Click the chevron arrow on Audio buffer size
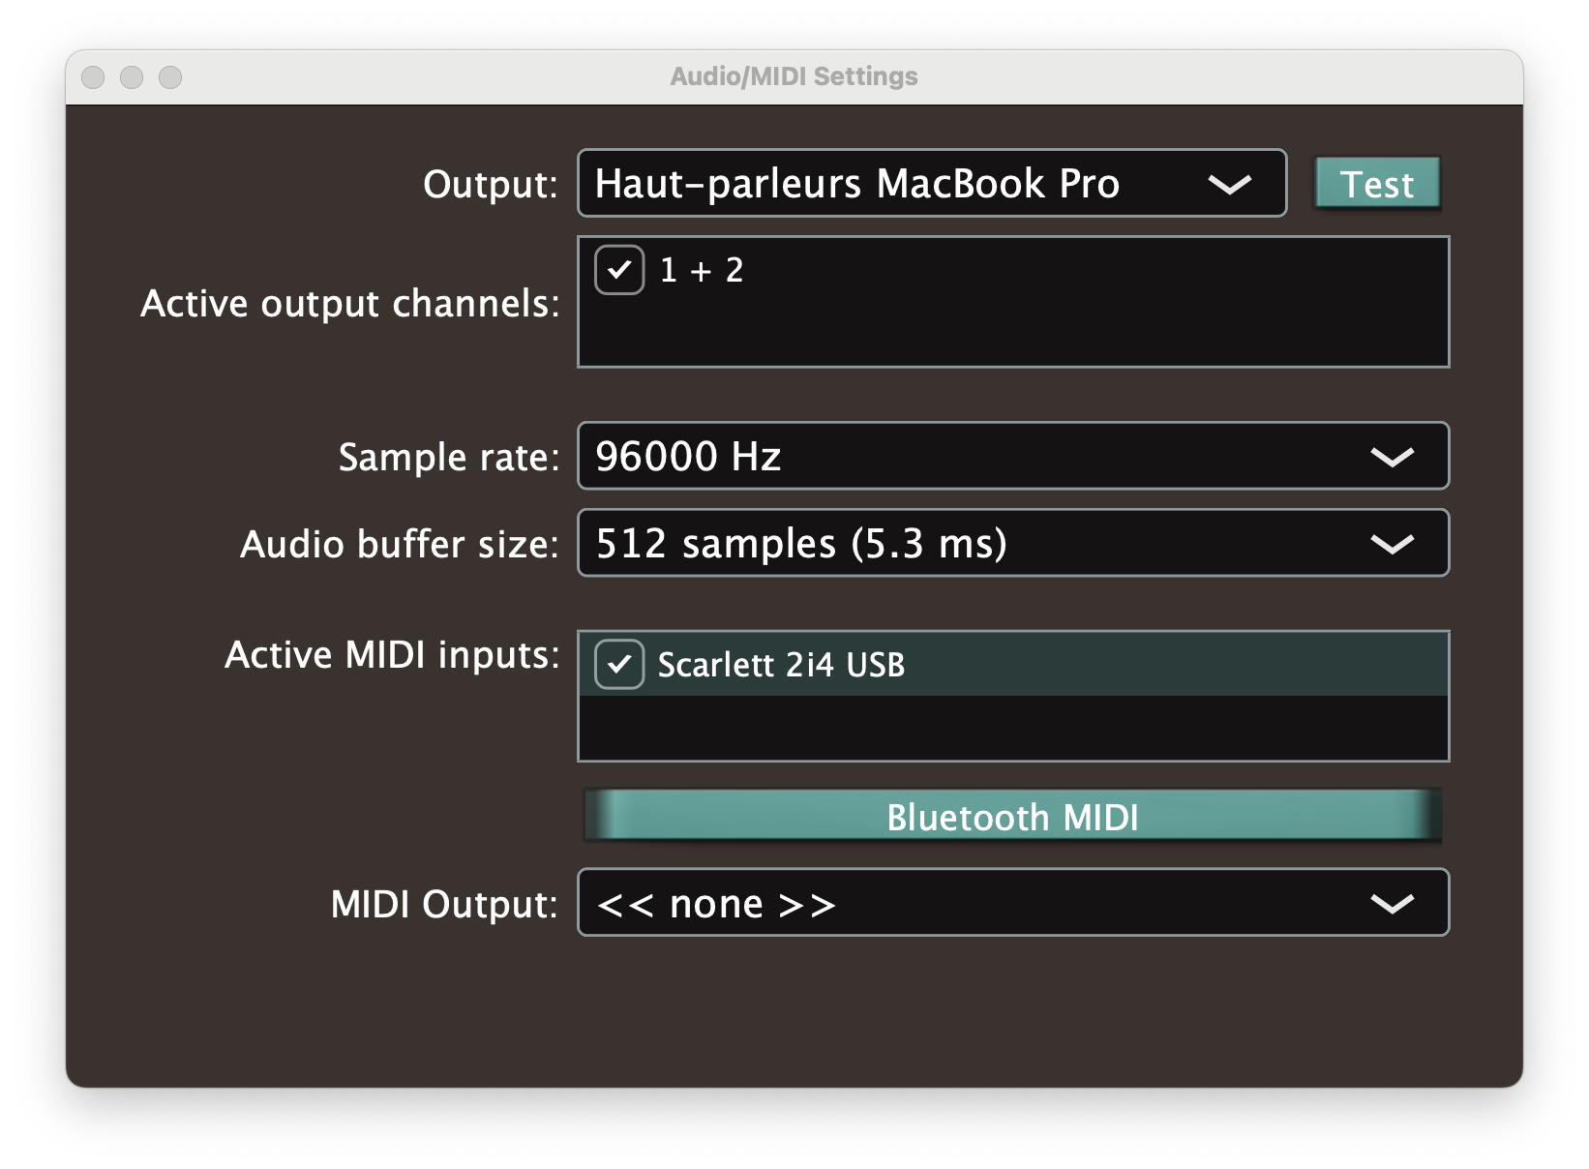 (x=1392, y=544)
